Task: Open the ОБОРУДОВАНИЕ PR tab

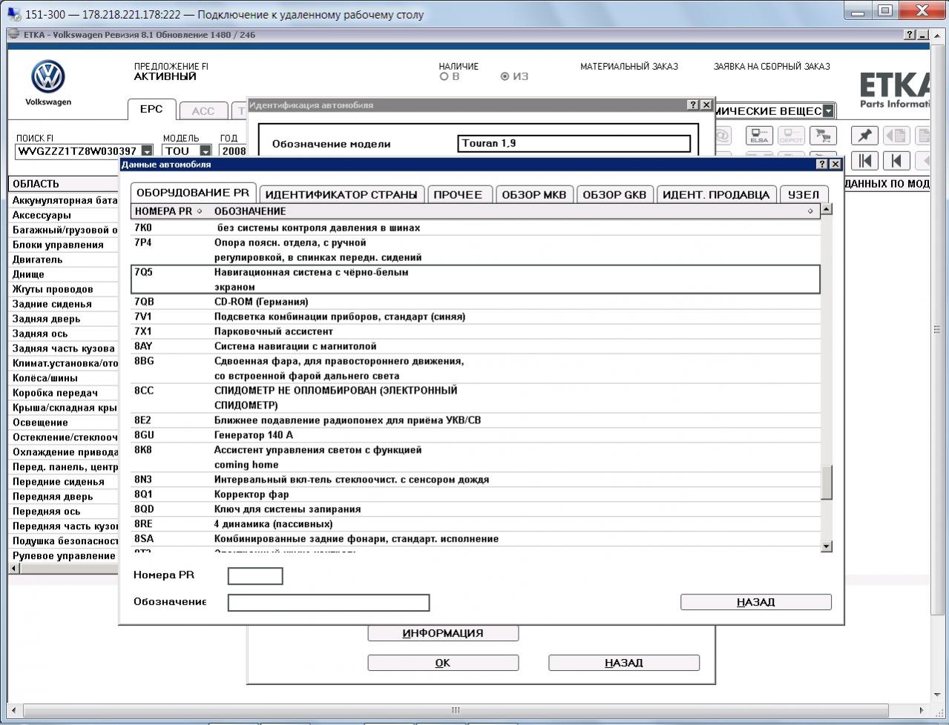Action: click(193, 193)
